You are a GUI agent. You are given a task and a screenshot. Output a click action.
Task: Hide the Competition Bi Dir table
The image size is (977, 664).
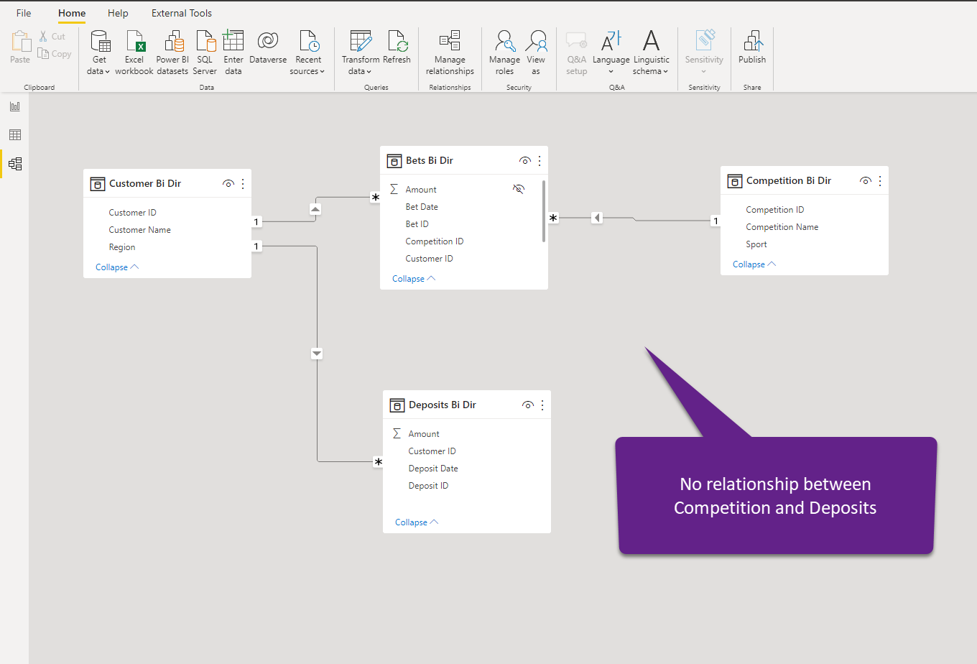point(865,180)
